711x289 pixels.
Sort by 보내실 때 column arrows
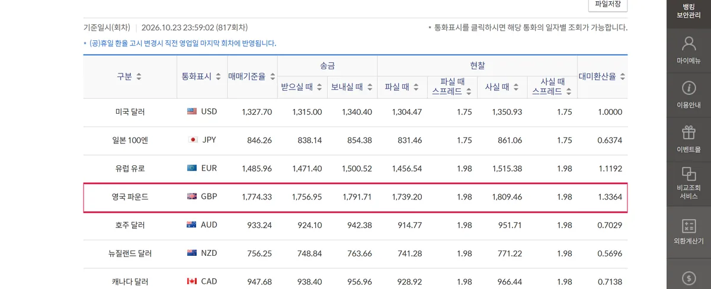(369, 87)
